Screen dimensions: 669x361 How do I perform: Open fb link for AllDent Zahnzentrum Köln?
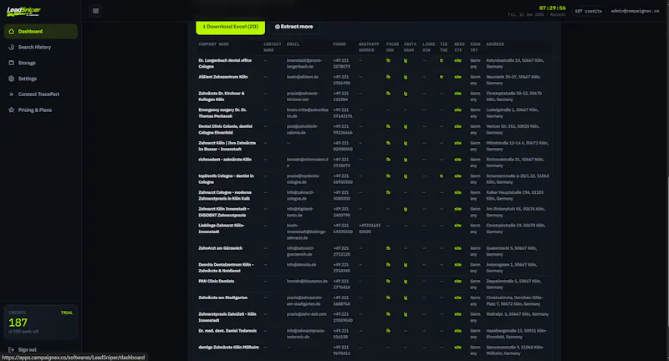(388, 77)
